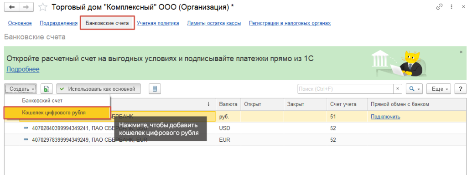Expand the Создать dropdown button
467x175 pixels.
tap(21, 89)
